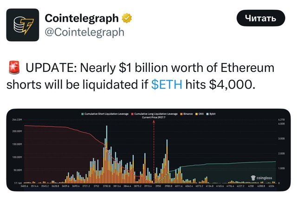Screen dimensions: 297x199
Task: Click the red Cumulative Long legend swatch
Action: [132, 114]
